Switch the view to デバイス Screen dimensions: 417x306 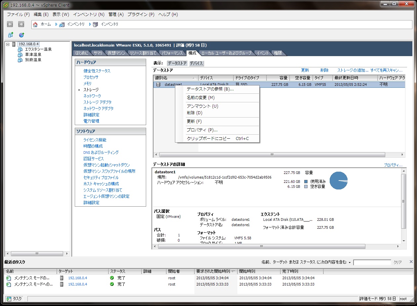196,63
